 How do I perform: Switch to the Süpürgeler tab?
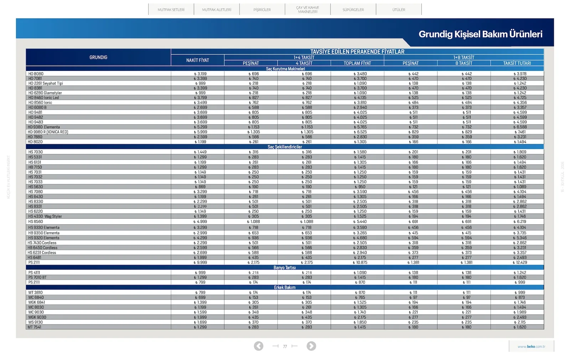(x=353, y=10)
